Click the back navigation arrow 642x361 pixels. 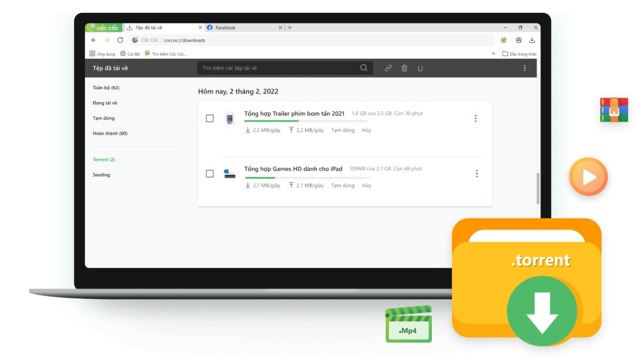coord(94,39)
